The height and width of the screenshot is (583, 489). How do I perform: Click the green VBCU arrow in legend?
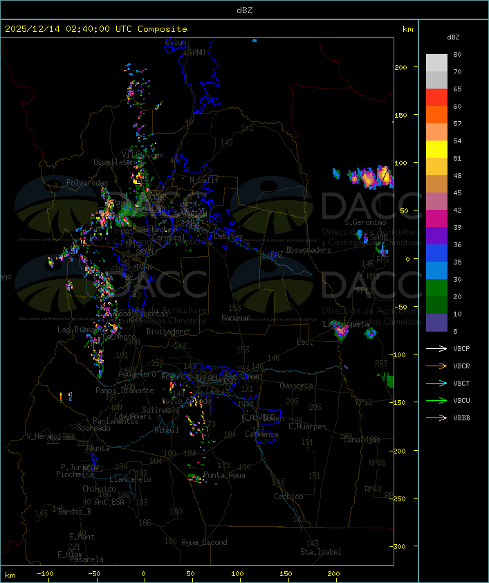pyautogui.click(x=436, y=400)
